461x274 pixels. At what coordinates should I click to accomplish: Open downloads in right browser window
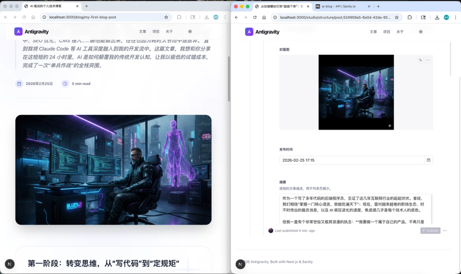(x=437, y=17)
